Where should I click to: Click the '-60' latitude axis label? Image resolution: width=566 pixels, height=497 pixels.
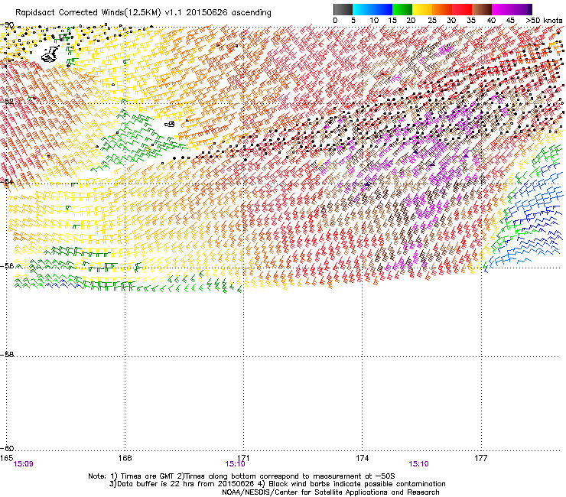[7, 448]
